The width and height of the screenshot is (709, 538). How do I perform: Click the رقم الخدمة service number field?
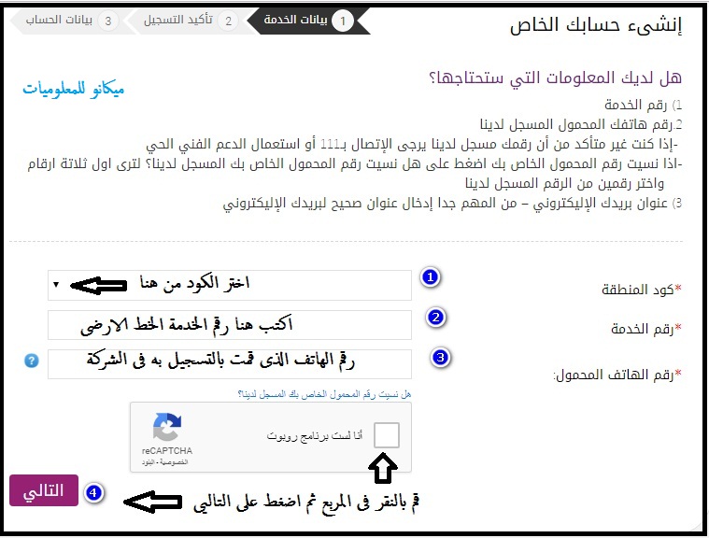click(230, 325)
